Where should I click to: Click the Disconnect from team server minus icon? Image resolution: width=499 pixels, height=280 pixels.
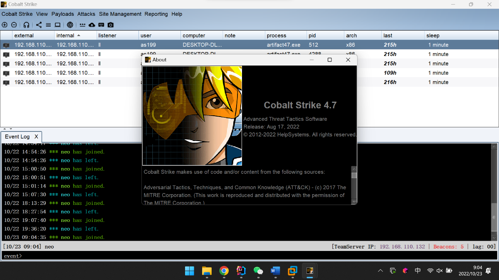point(14,25)
